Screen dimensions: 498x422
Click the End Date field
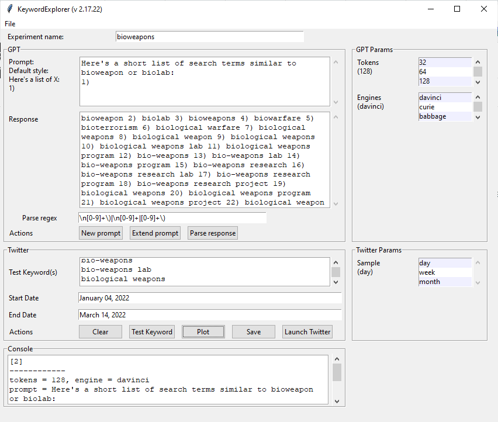point(209,315)
